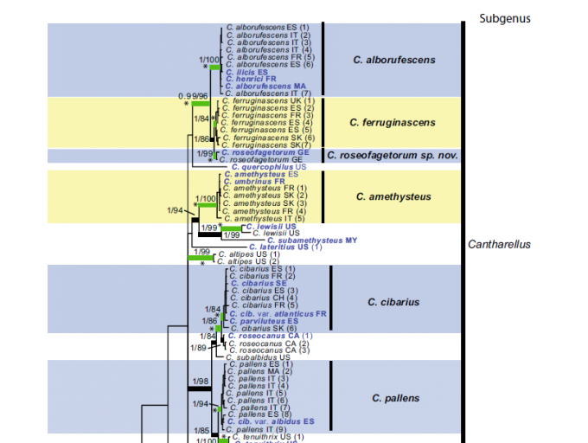588x443 pixels.
Task: Click the bold 'C. pallens' clade label
Action: pyautogui.click(x=396, y=398)
